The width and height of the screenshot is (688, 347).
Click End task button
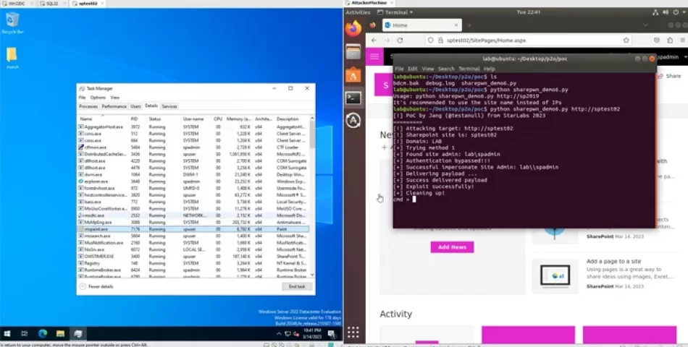(297, 286)
